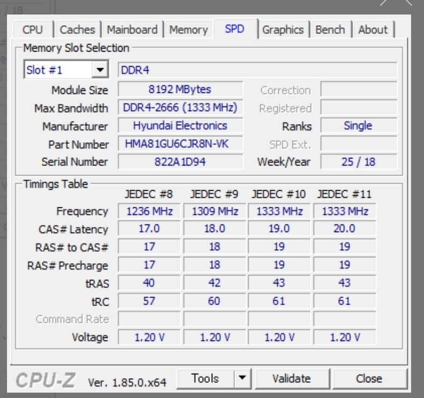424x398 pixels.
Task: Select the Max Bandwidth DDR4-2666 value
Action: point(180,107)
